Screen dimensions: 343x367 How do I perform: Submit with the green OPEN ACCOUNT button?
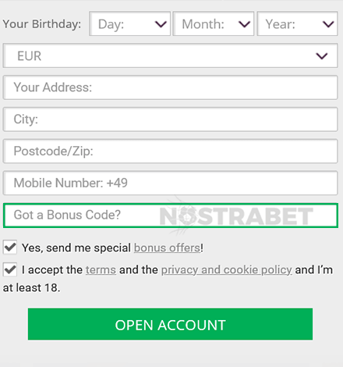(170, 324)
